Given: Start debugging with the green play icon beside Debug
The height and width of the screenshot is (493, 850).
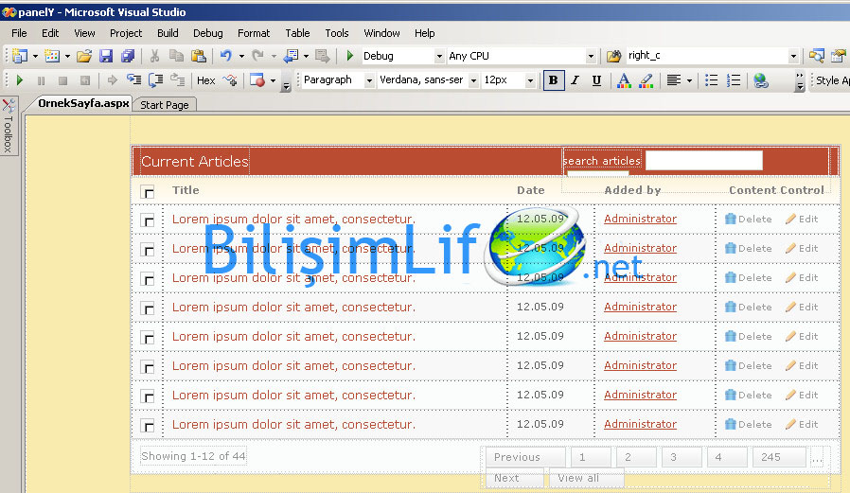Looking at the screenshot, I should coord(349,56).
